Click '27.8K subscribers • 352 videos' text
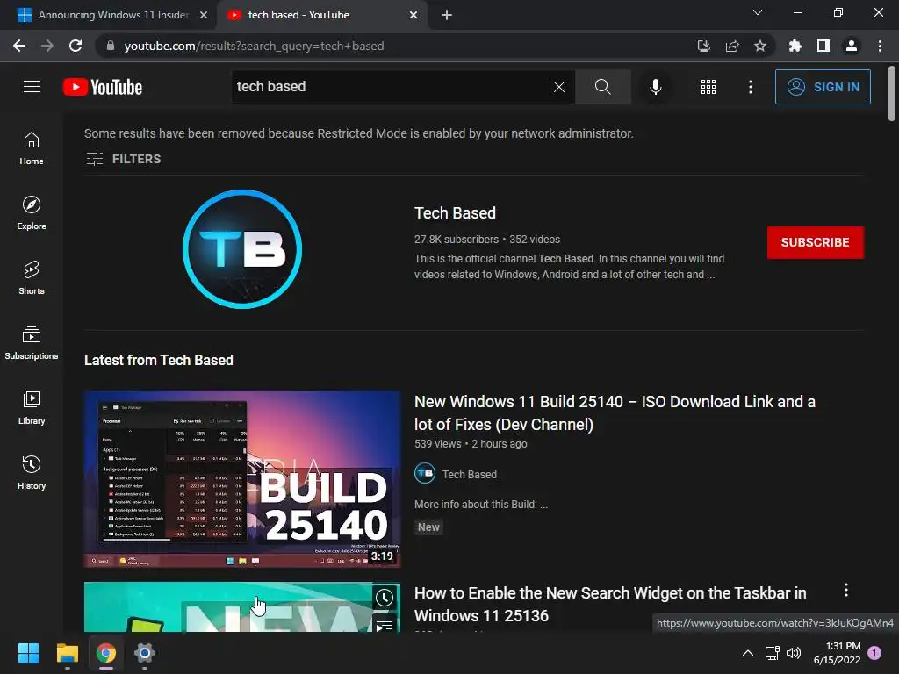The height and width of the screenshot is (674, 899). [x=487, y=240]
